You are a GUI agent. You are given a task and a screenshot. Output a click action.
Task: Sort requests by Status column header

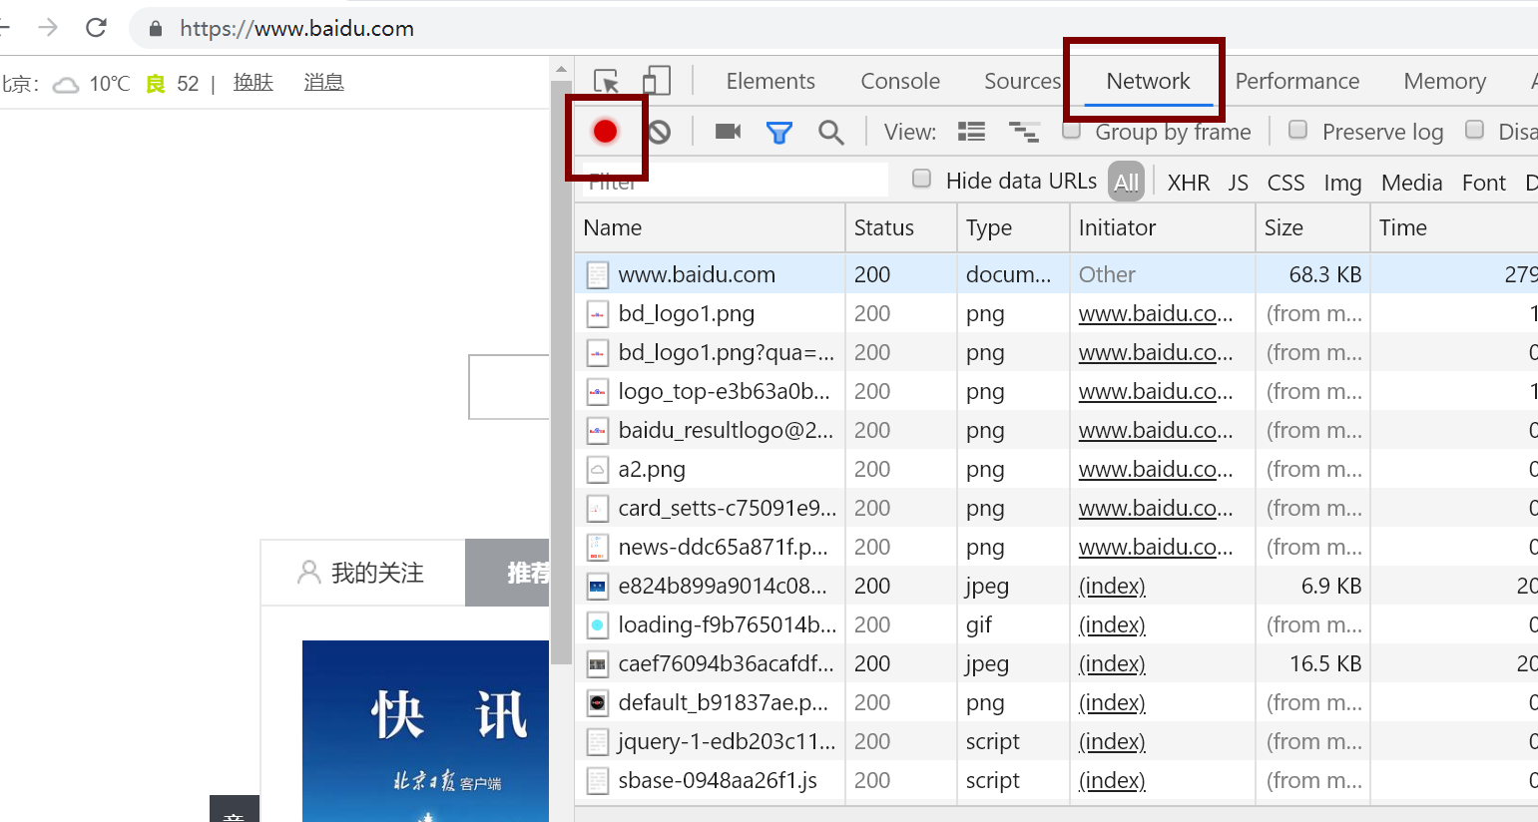click(901, 227)
